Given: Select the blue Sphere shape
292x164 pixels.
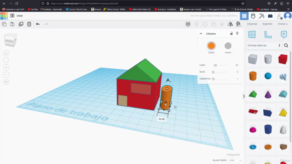Looking at the screenshot, I should tap(268, 76).
